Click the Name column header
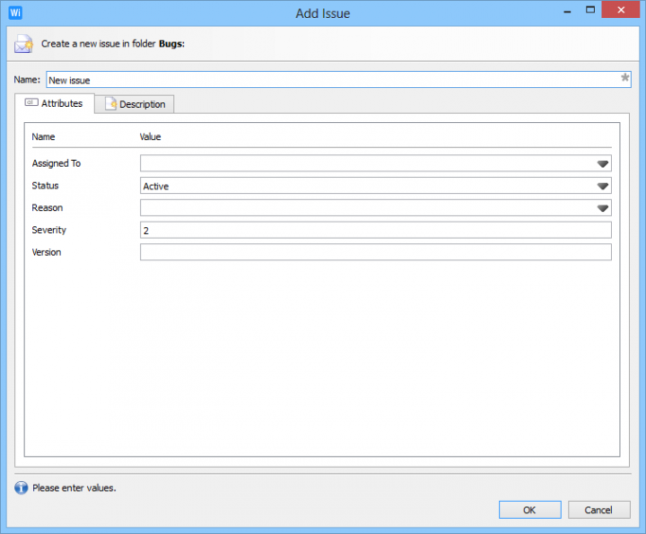Image resolution: width=646 pixels, height=534 pixels. [43, 136]
